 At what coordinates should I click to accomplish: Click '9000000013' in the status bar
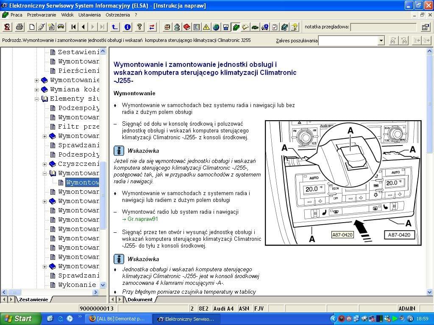click(x=97, y=308)
